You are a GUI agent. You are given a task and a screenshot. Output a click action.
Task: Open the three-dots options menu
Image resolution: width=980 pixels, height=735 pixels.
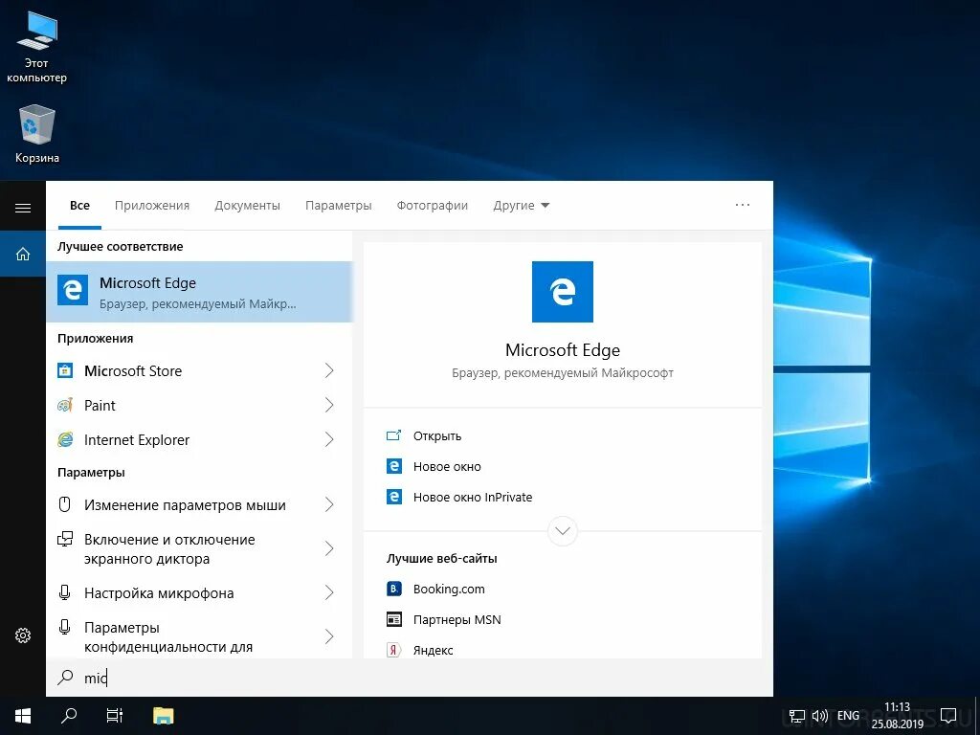743,205
